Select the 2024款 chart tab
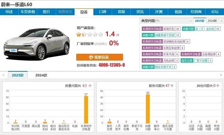Image resolution: width=224 pixels, height=135 pixels. [x=41, y=75]
